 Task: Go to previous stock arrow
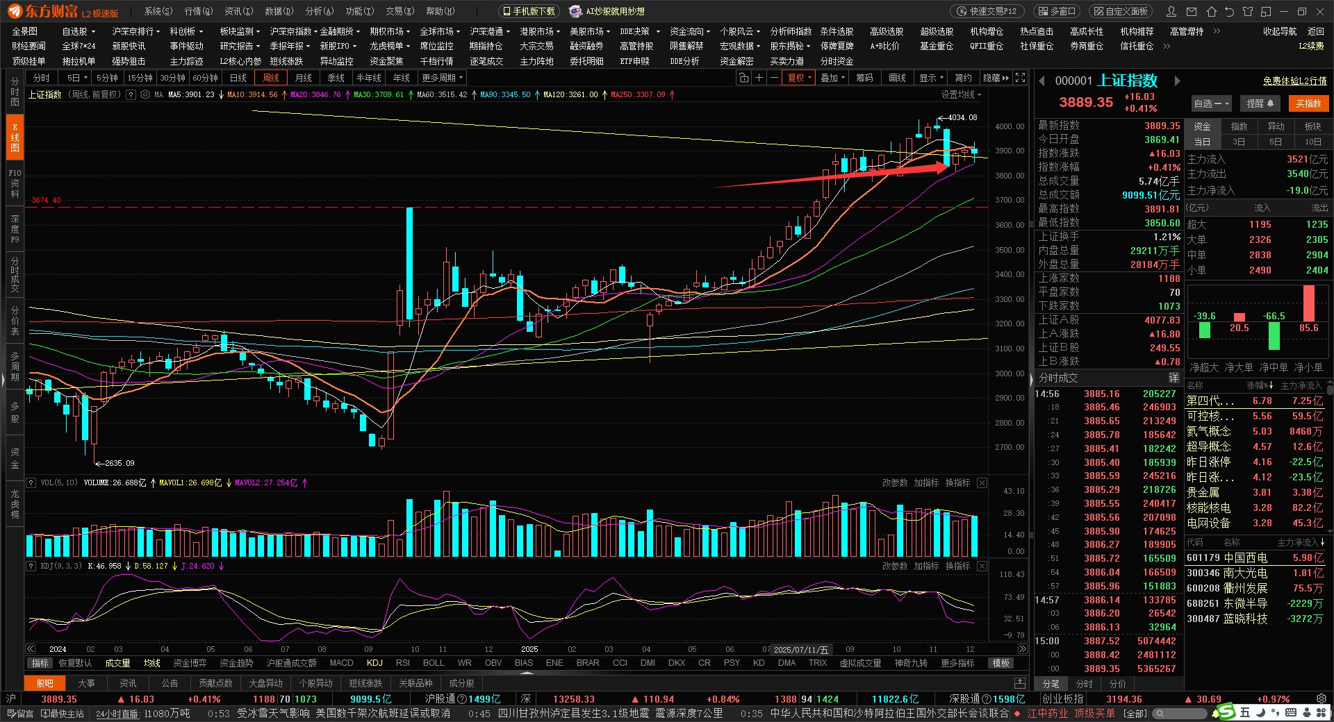click(1042, 81)
